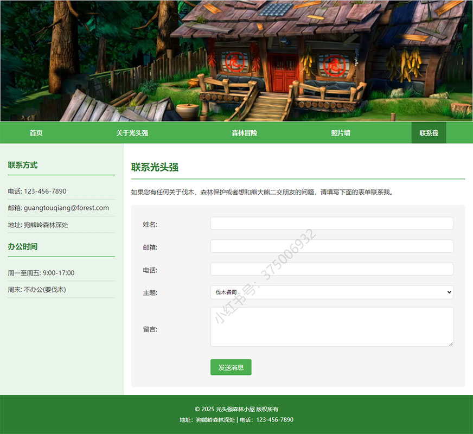Viewport: 473px width, 434px height.
Task: Open the 首页 navigation item
Action: click(36, 133)
